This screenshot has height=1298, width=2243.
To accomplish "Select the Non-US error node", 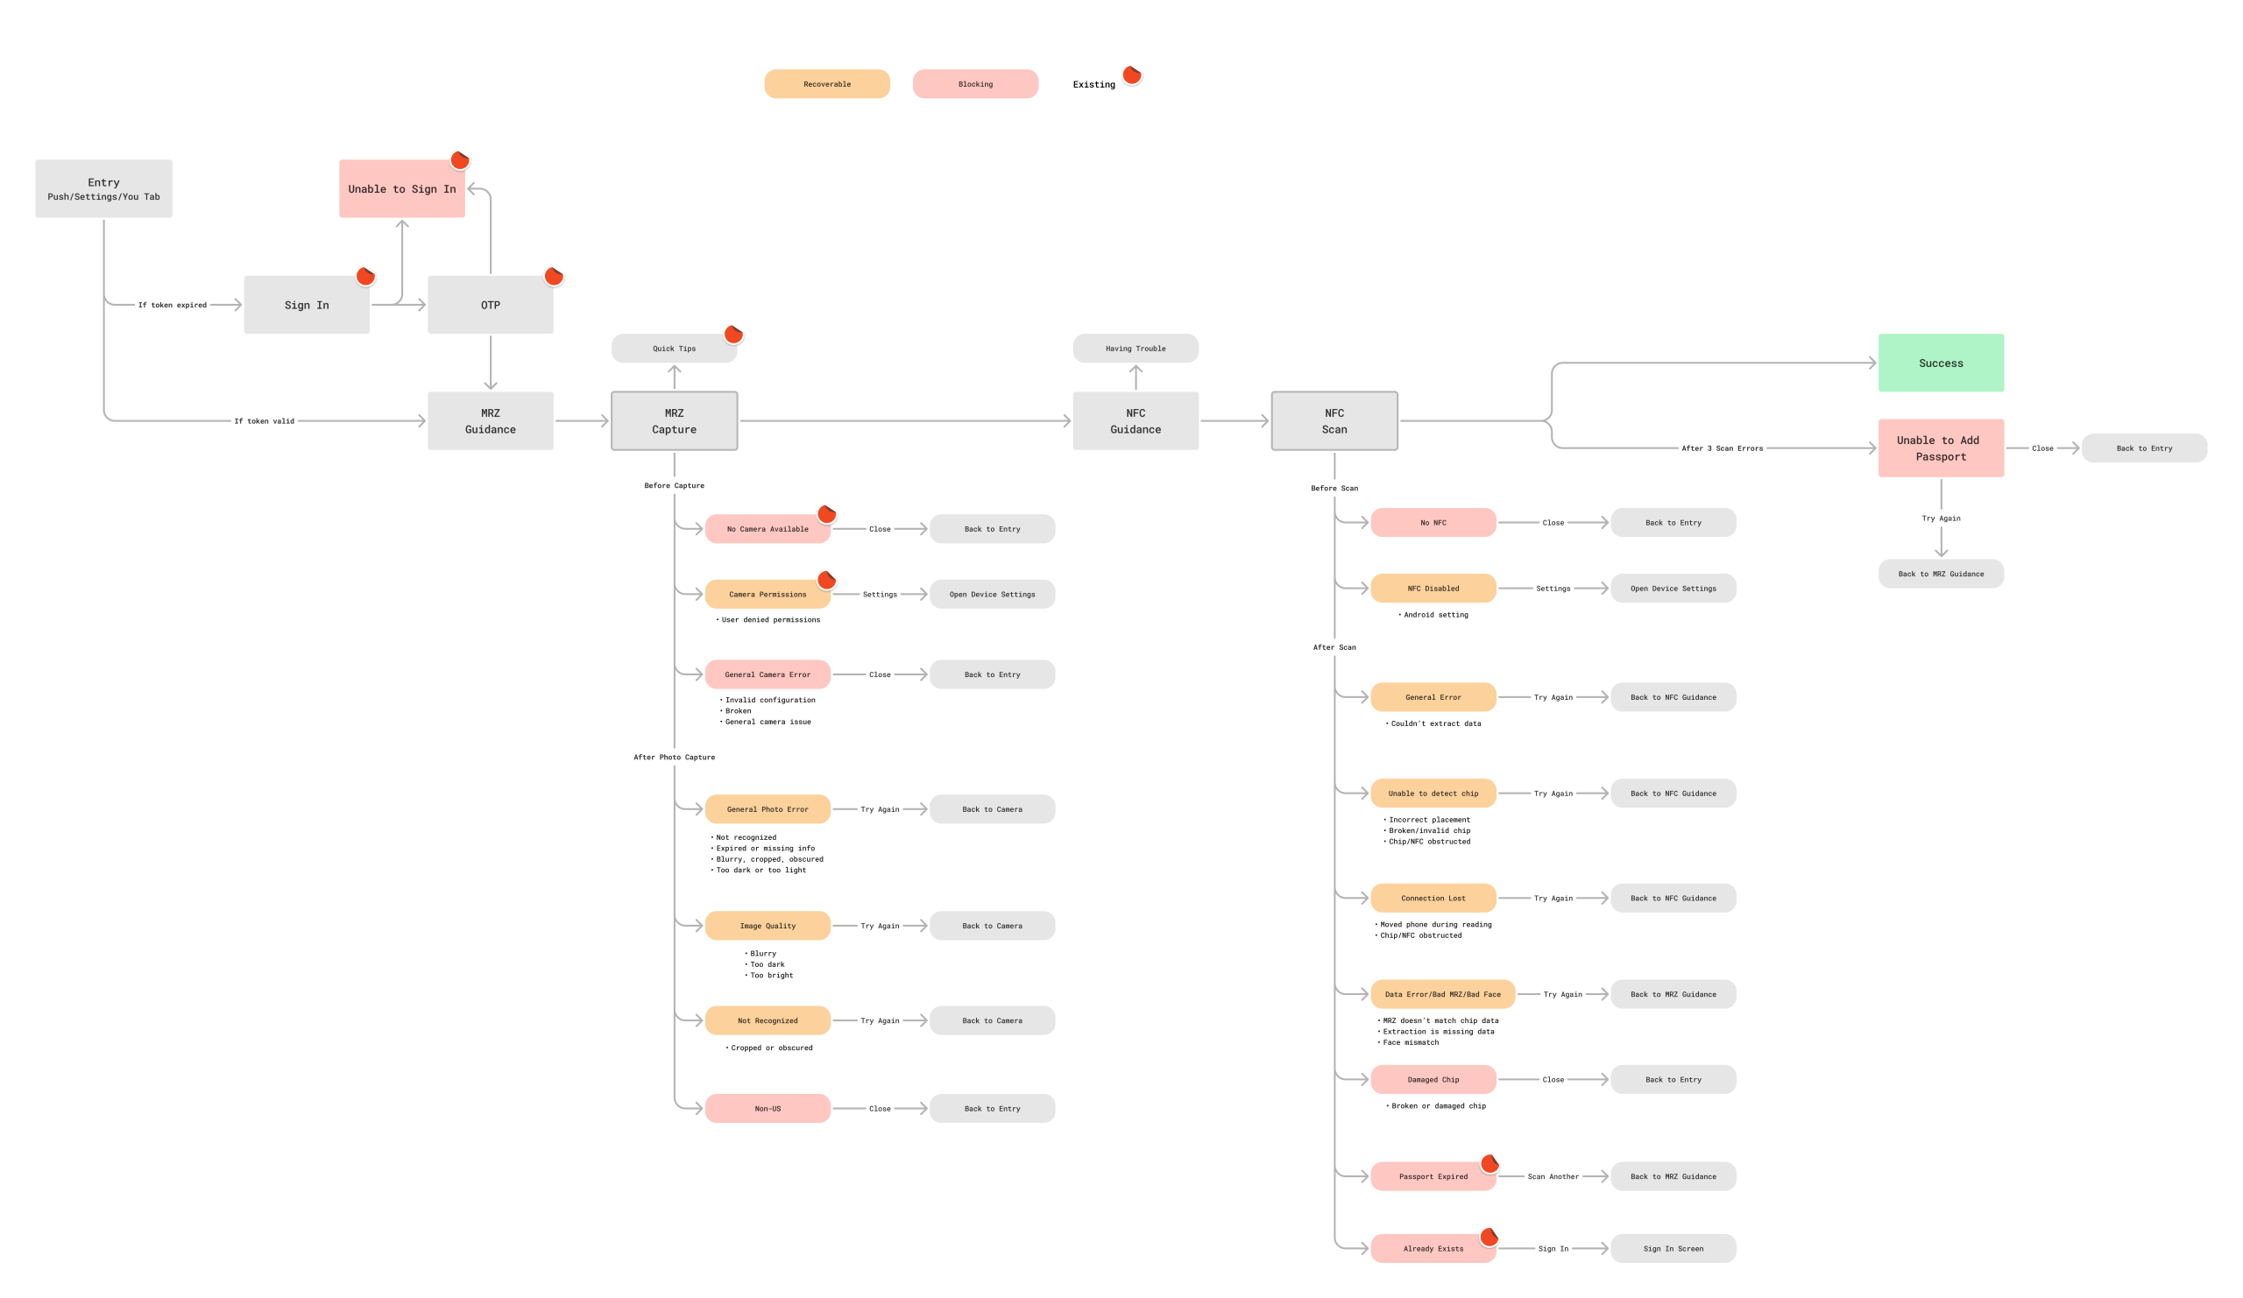I will (x=768, y=1108).
